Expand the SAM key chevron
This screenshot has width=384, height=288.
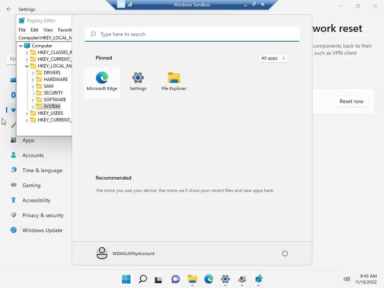pyautogui.click(x=33, y=87)
